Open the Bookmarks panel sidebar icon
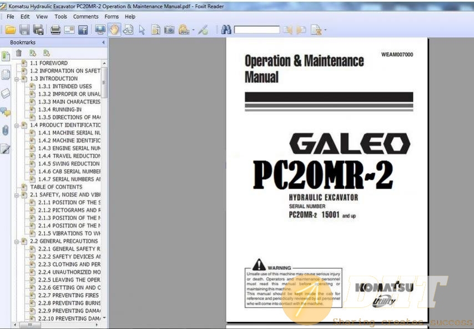The height and width of the screenshot is (329, 474). coord(6,56)
